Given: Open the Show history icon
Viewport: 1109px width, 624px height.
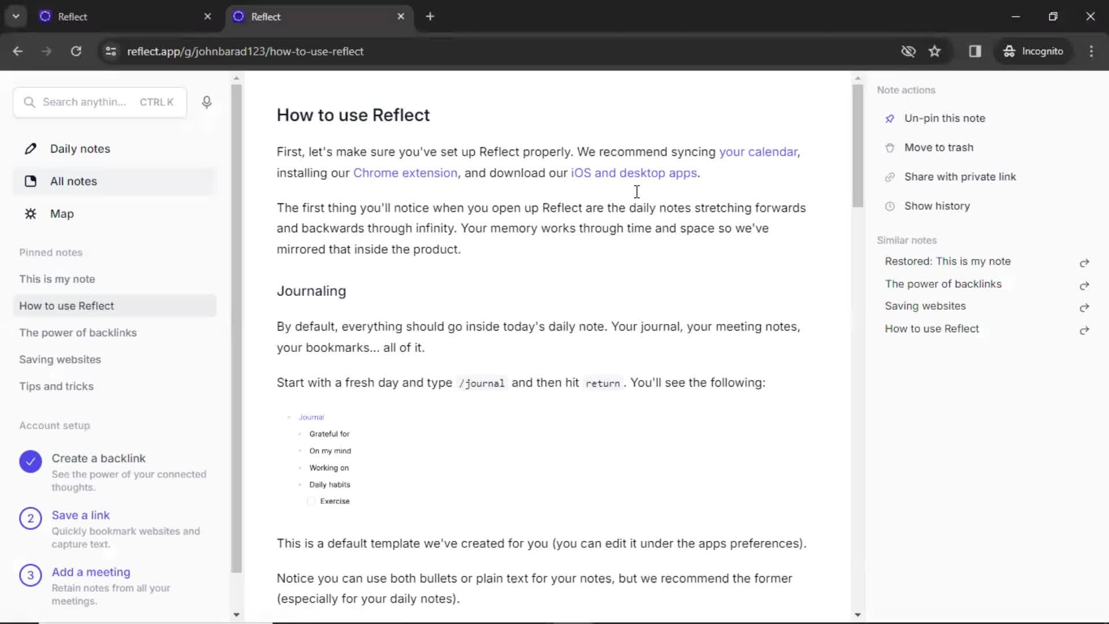Looking at the screenshot, I should coord(889,206).
